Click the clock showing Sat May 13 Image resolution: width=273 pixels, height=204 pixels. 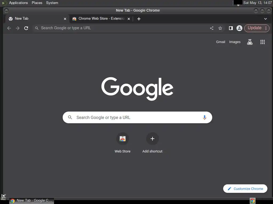coord(258,3)
